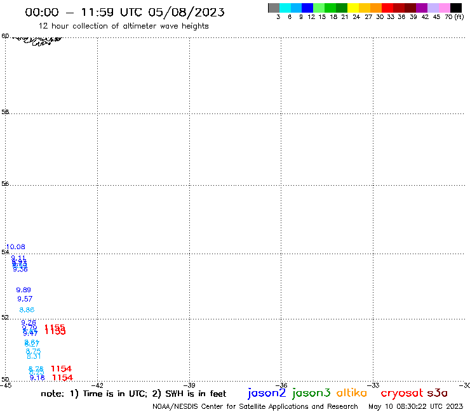Click the title '00:00 – 11:59 UTC 05/08/2023'
470x412 pixels.
(124, 12)
